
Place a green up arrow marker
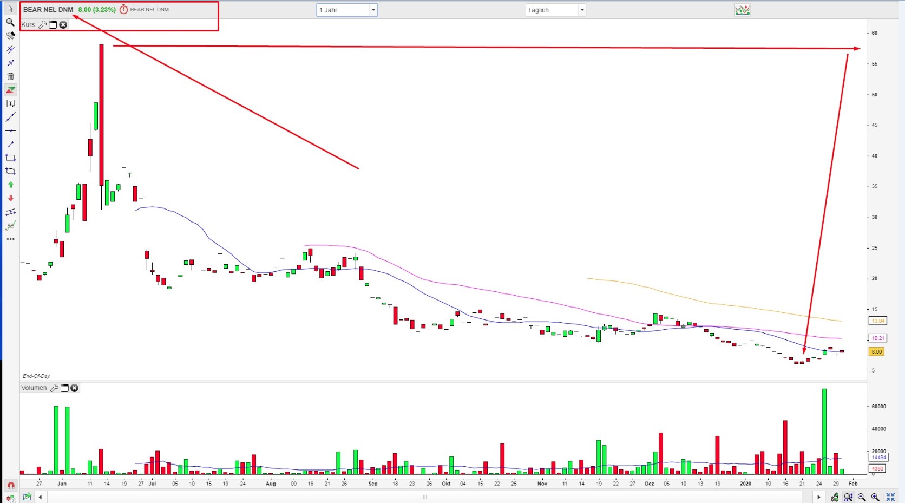[10, 185]
